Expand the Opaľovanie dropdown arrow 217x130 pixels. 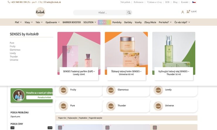pyautogui.click(x=59, y=22)
